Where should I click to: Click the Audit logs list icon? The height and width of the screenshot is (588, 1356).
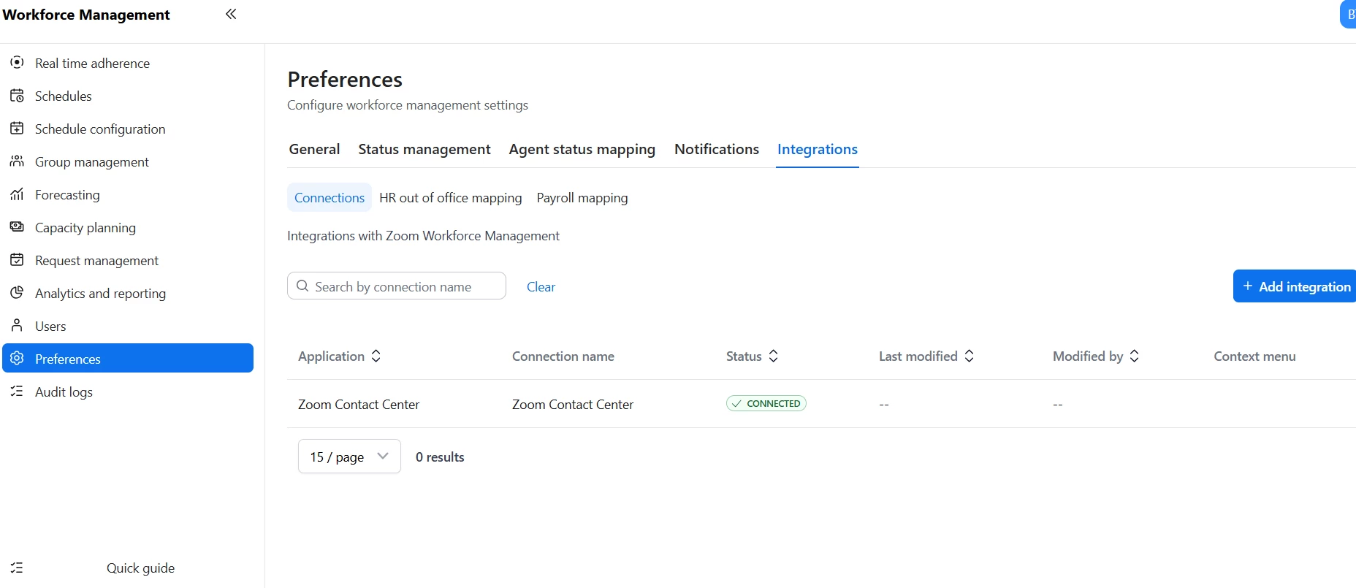[x=17, y=392]
